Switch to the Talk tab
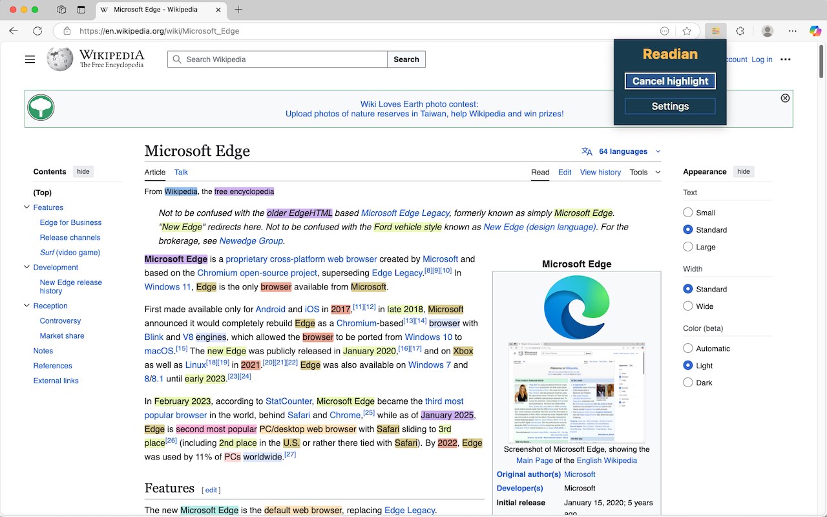The width and height of the screenshot is (827, 517). [x=181, y=172]
